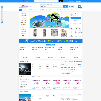Click the blue search button next to search field
101x101 pixels.
(65, 6)
